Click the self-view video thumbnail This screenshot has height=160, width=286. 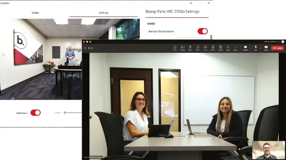(x=268, y=150)
